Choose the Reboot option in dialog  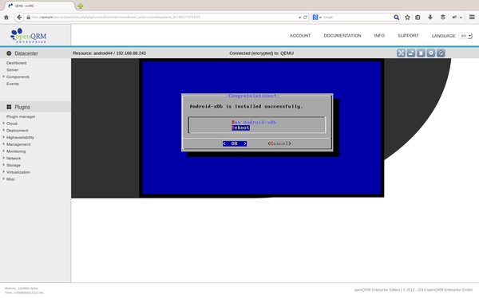pos(241,127)
